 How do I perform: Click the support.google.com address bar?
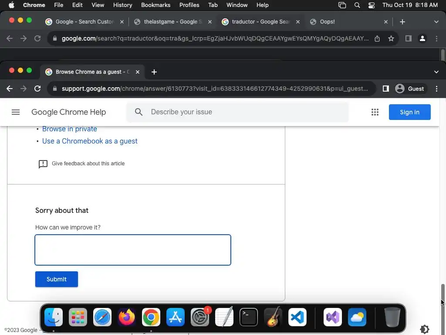click(x=212, y=89)
